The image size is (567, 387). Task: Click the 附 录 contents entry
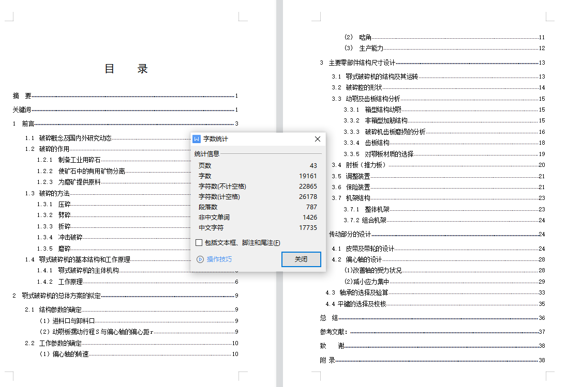coord(432,360)
